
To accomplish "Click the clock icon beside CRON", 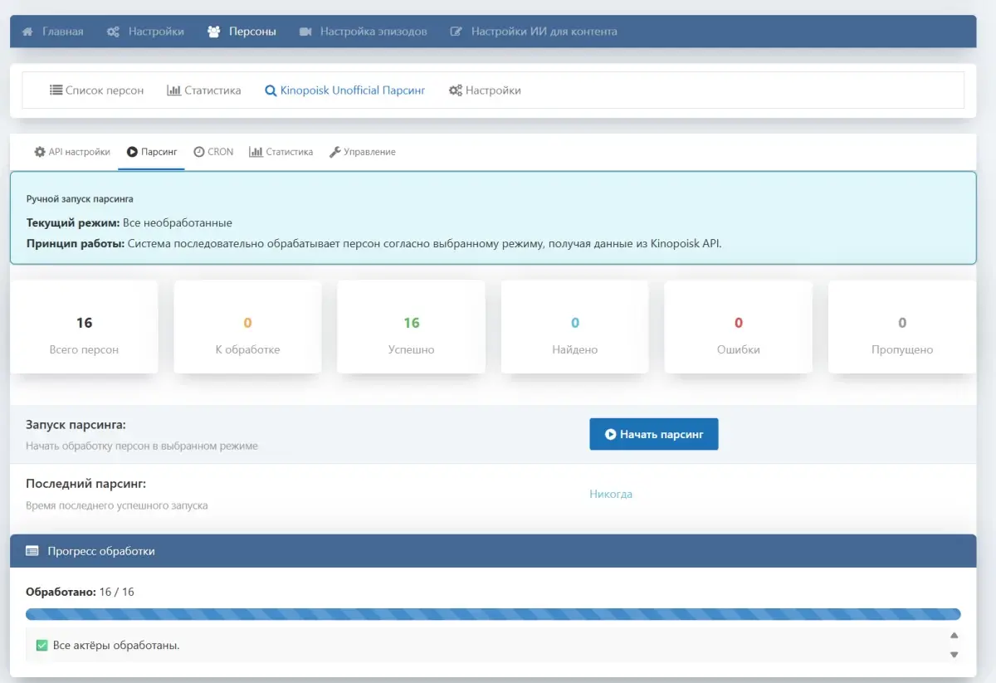I will point(199,152).
